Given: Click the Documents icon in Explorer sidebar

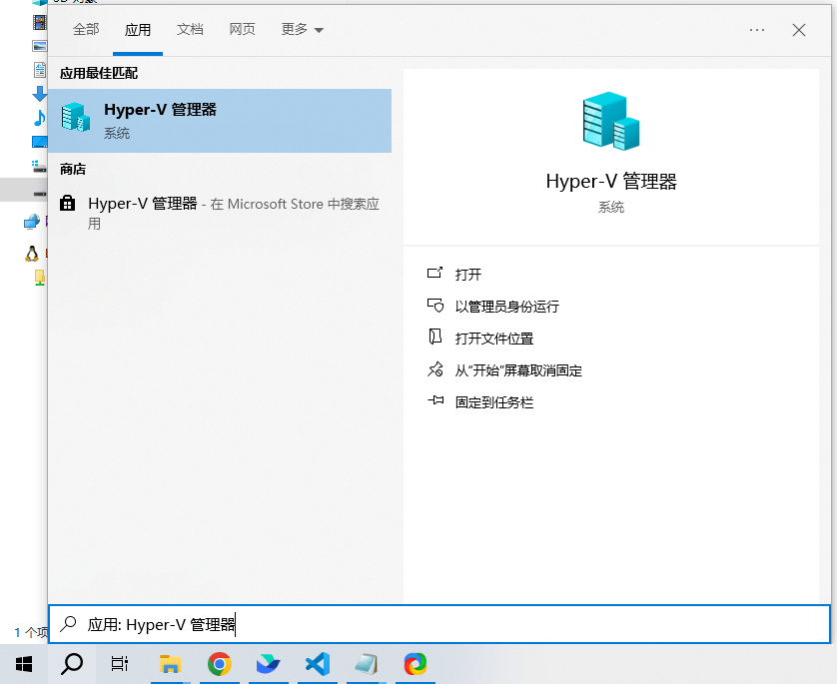Looking at the screenshot, I should tap(40, 70).
